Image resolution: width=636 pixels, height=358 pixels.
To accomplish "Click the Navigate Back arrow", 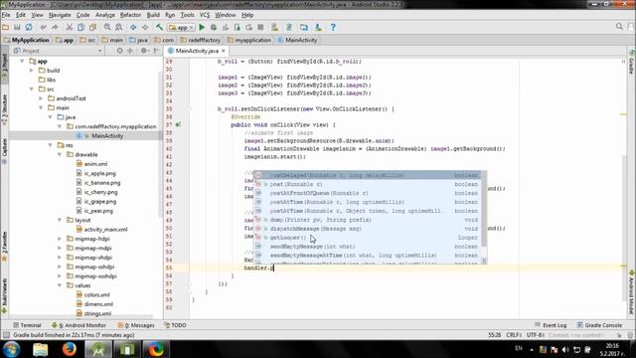I will (133, 27).
